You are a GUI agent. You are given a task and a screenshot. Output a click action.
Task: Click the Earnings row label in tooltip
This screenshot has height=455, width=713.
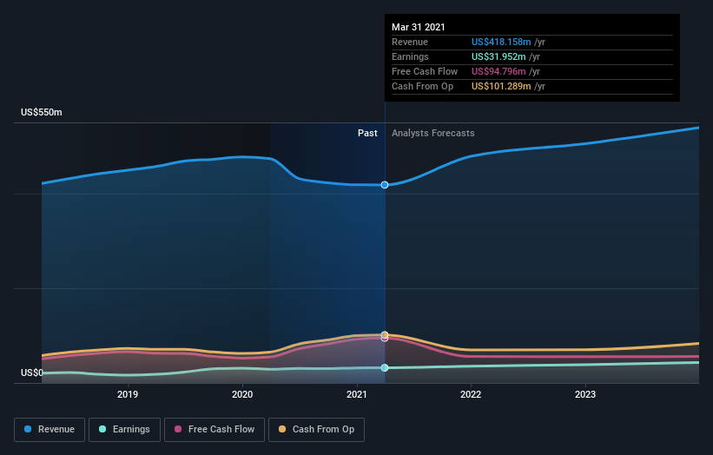[x=410, y=56]
